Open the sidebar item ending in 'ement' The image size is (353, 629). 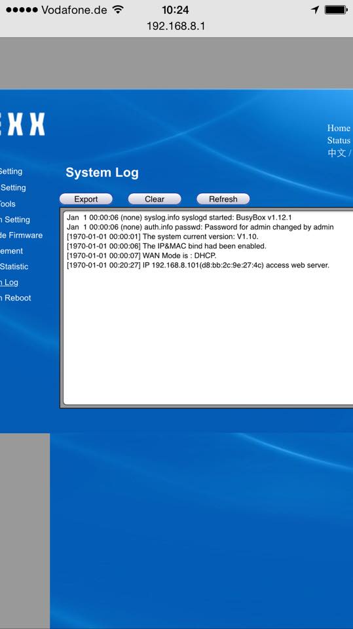pyautogui.click(x=12, y=251)
